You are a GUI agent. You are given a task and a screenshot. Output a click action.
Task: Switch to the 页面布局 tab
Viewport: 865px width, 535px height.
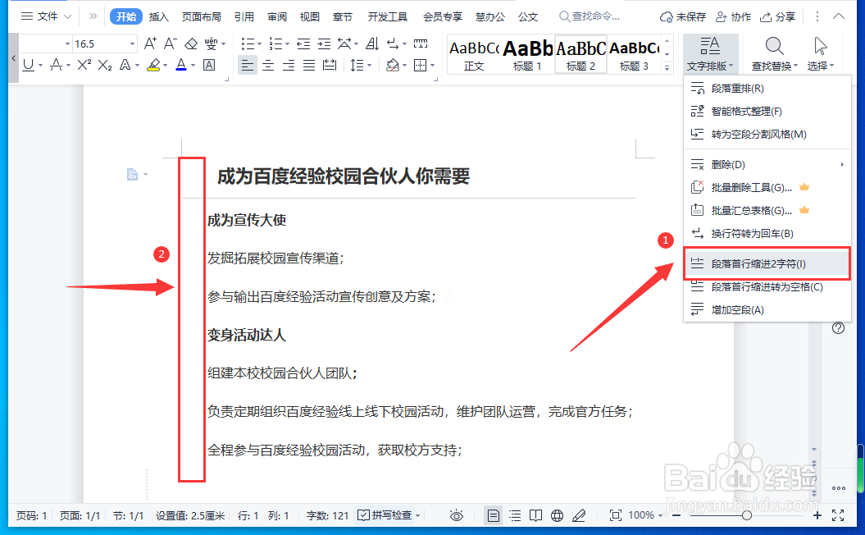(202, 16)
